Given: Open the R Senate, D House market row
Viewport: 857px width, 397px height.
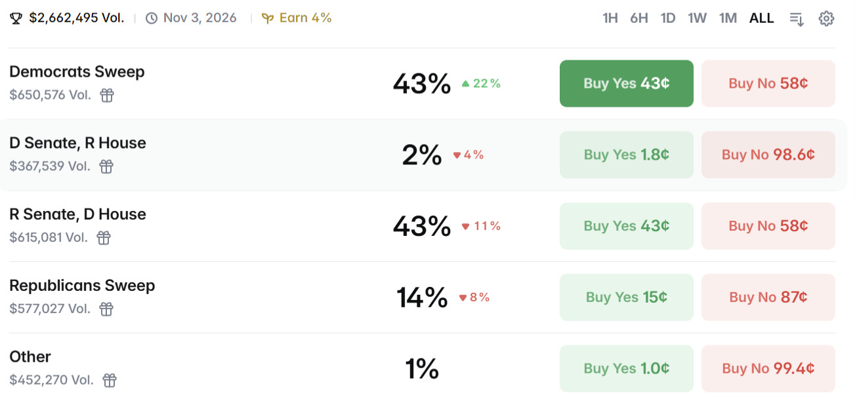Looking at the screenshot, I should click(77, 215).
